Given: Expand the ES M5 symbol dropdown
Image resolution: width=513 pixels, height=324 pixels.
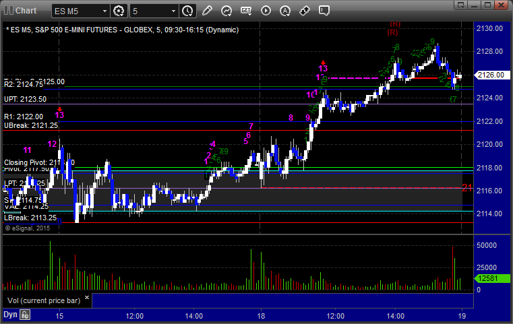Looking at the screenshot, I should pos(104,11).
